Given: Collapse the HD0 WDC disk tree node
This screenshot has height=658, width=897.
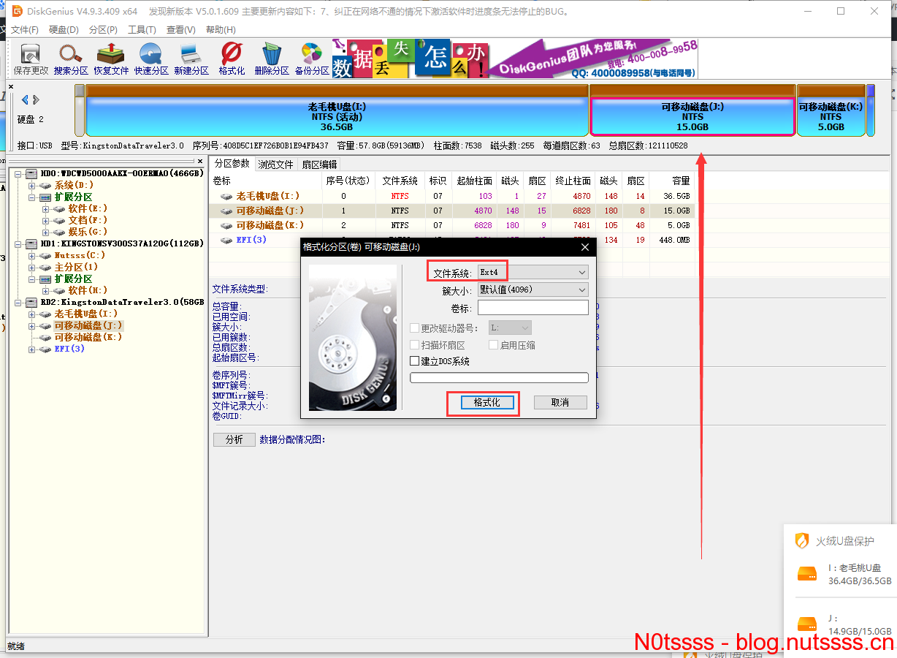Looking at the screenshot, I should pos(18,173).
